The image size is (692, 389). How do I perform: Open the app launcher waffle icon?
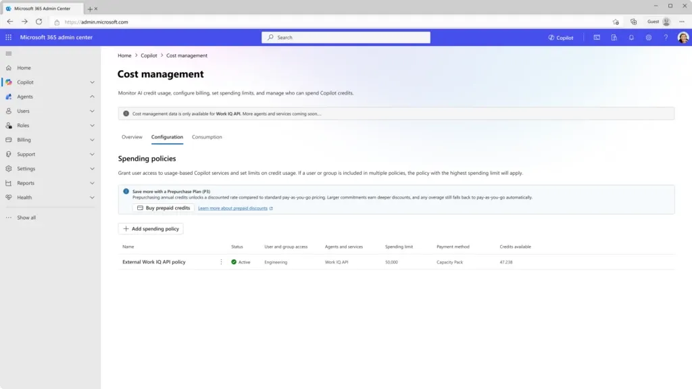click(x=8, y=38)
